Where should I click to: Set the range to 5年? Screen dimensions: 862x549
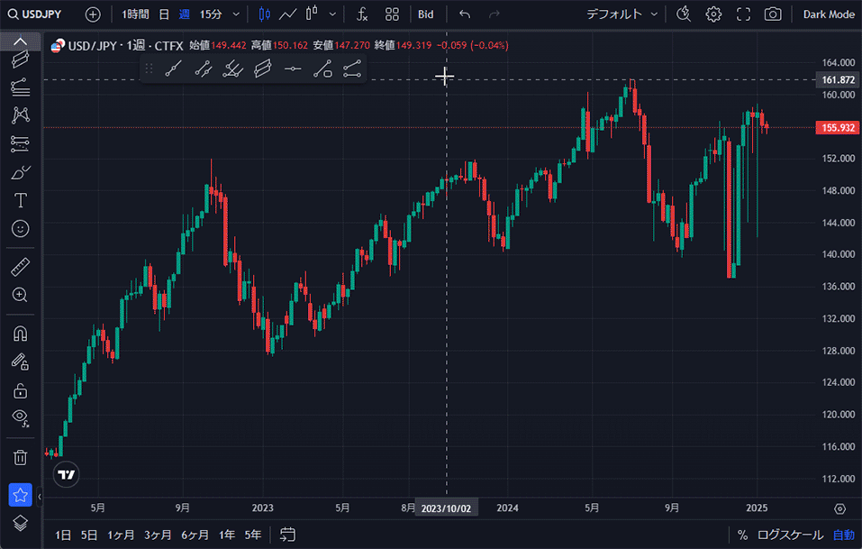click(253, 535)
